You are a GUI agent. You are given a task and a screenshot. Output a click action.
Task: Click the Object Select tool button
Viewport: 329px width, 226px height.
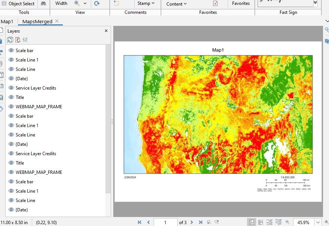(18, 3)
